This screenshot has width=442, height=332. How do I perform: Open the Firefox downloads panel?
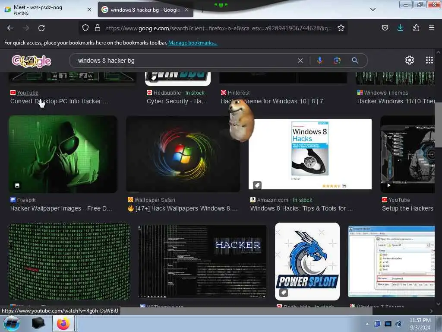400,28
